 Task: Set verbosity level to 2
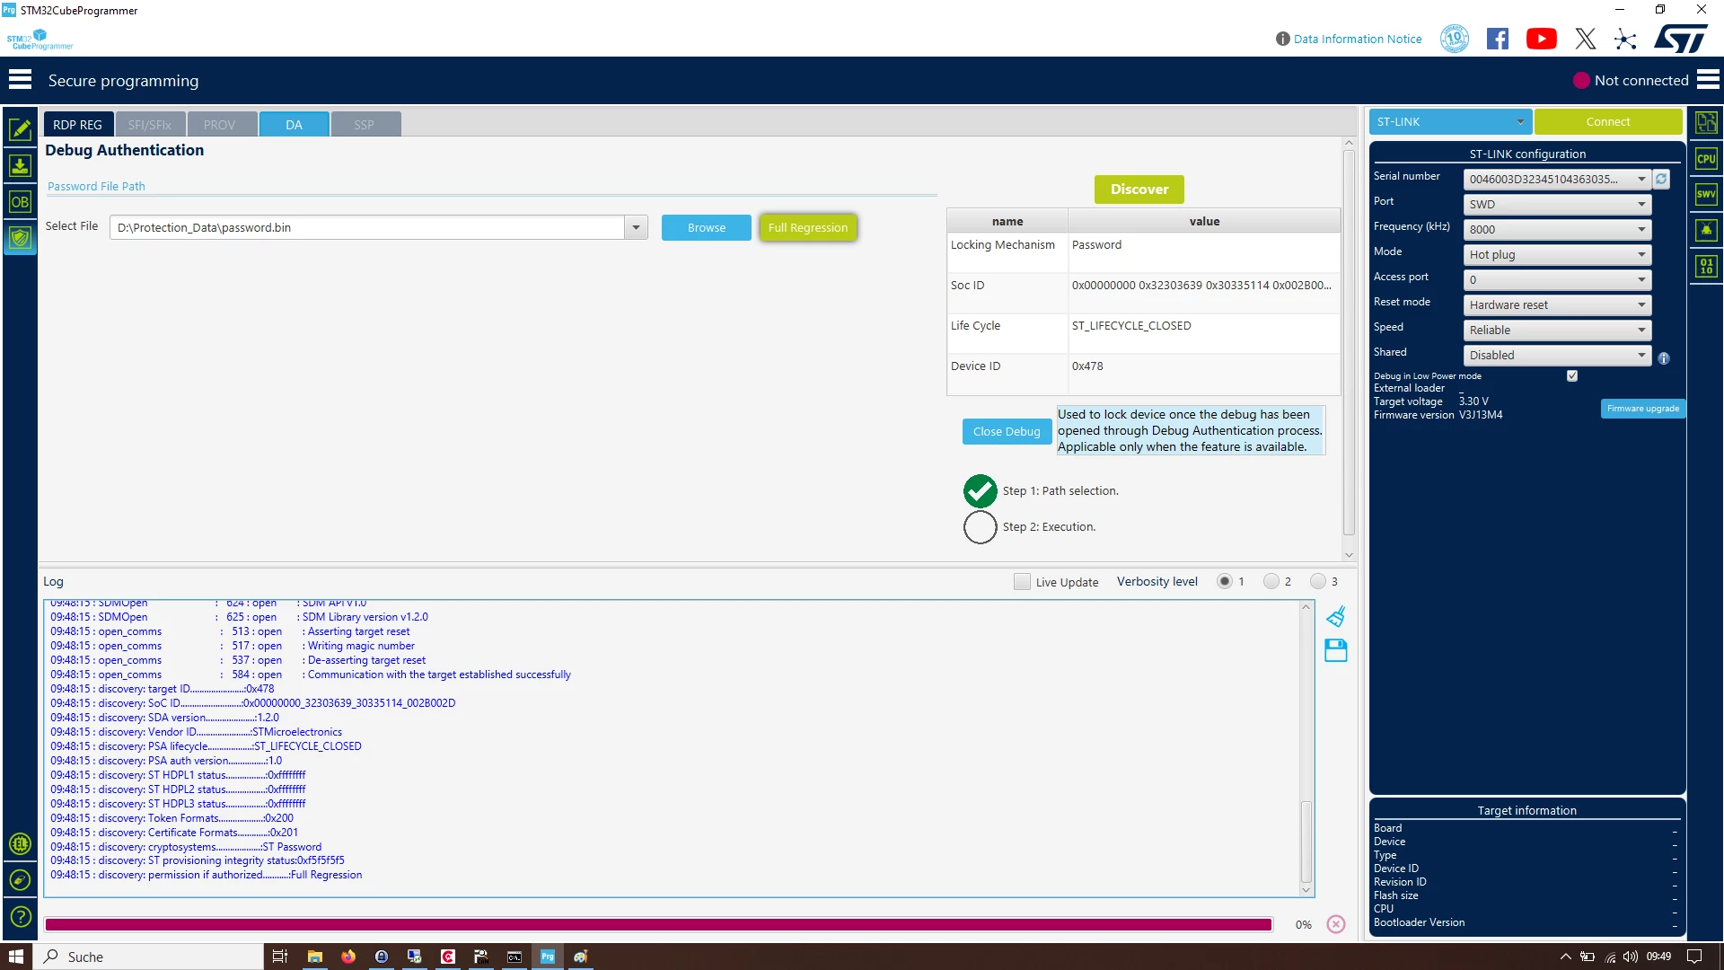(1271, 581)
